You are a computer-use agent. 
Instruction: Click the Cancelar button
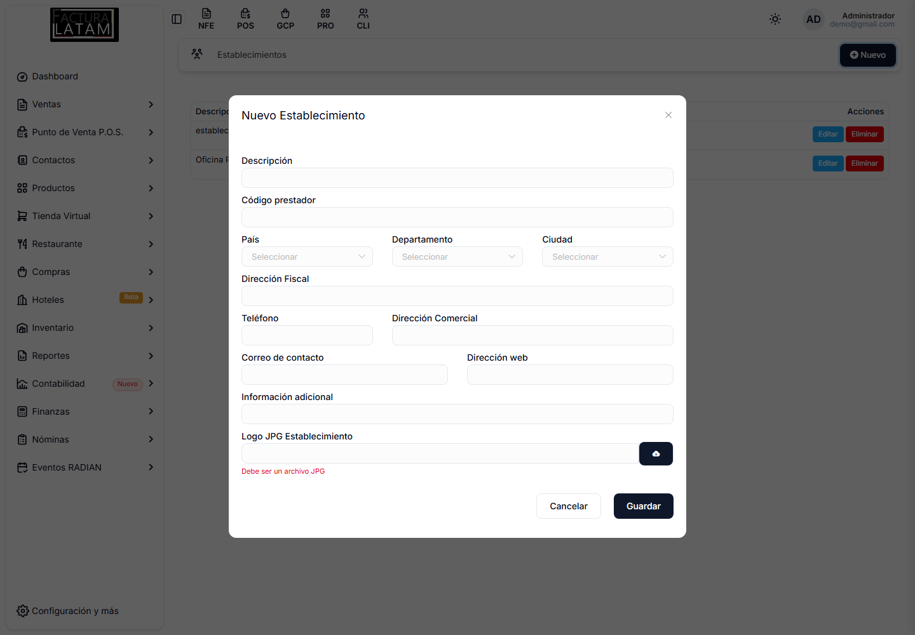[x=569, y=506]
